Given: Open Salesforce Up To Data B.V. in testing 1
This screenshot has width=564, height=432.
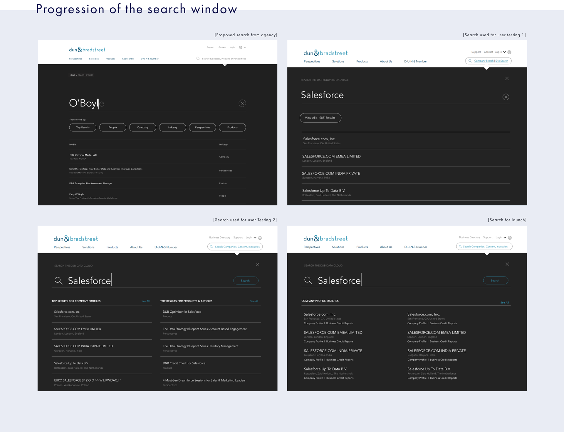Looking at the screenshot, I should pos(406,192).
